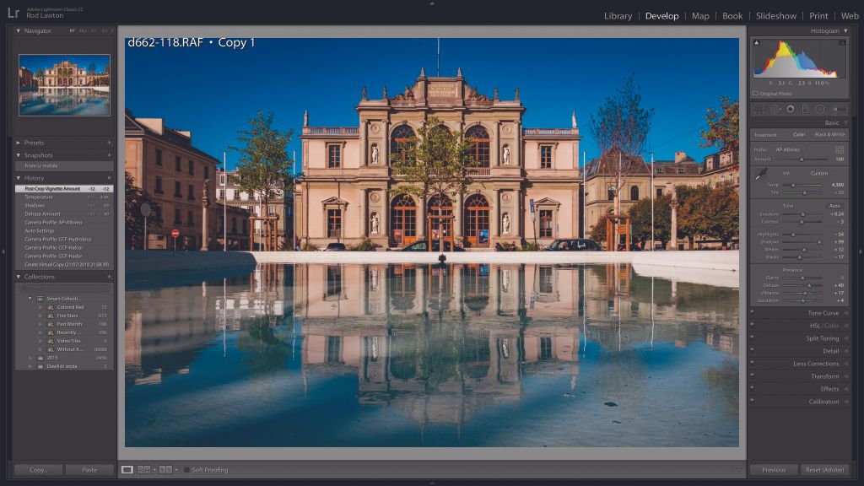Select the Red Eye Correction tool
Image resolution: width=864 pixels, height=486 pixels.
[x=791, y=109]
